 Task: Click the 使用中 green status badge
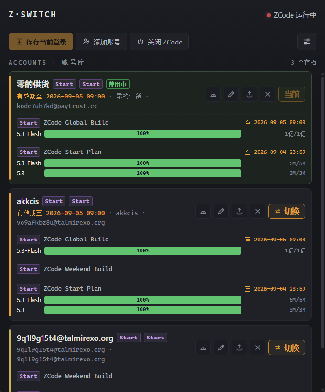pyautogui.click(x=118, y=84)
